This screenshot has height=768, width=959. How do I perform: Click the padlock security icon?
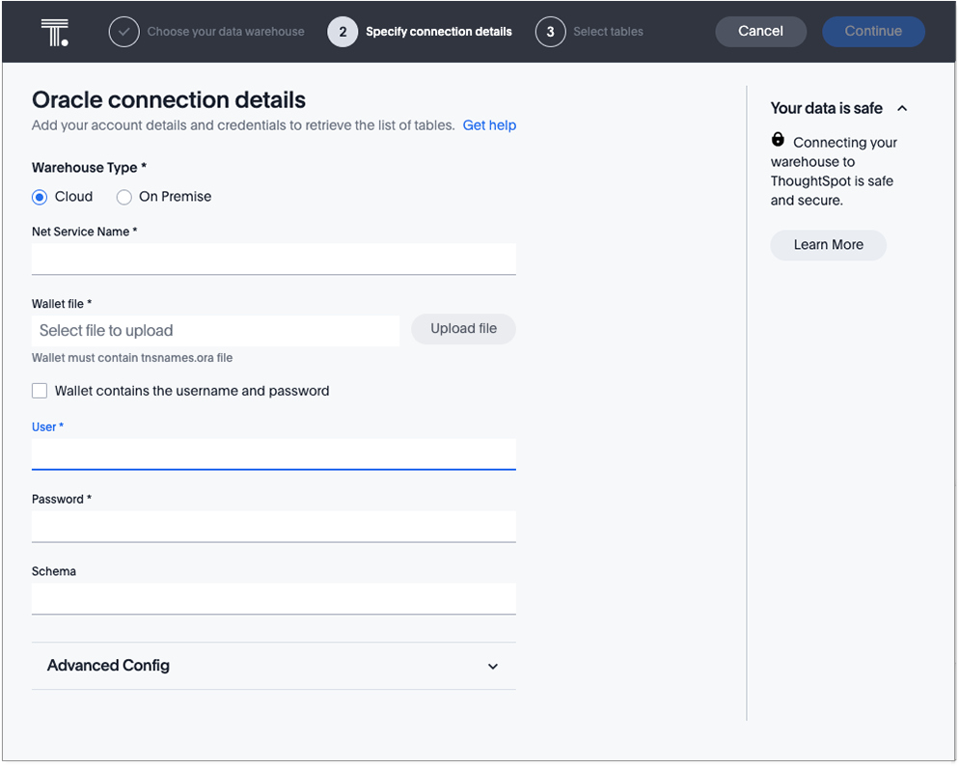click(779, 140)
